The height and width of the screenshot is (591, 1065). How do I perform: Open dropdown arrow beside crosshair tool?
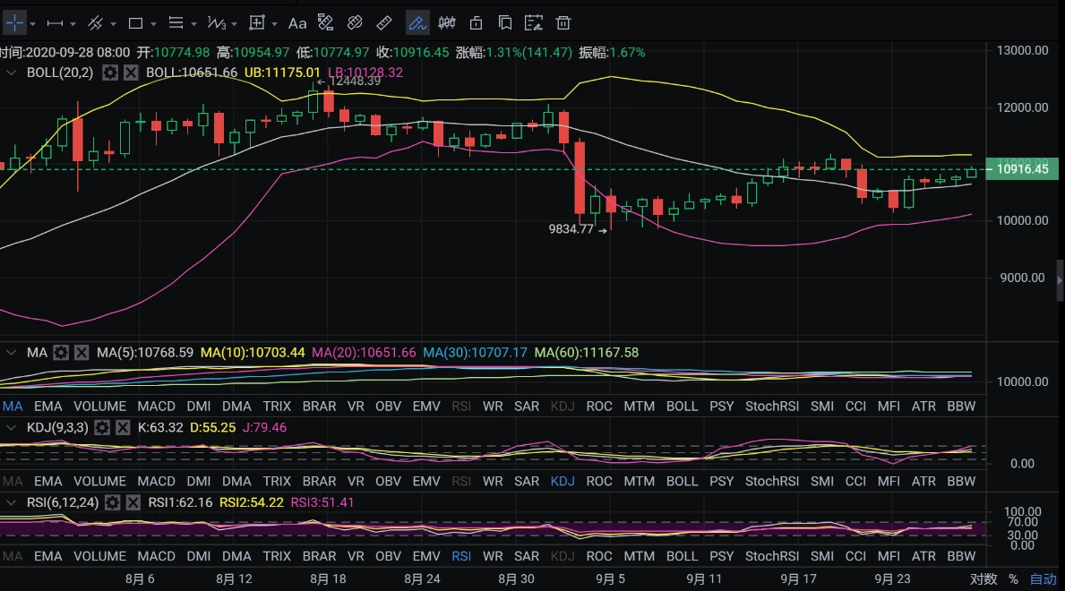coord(32,24)
